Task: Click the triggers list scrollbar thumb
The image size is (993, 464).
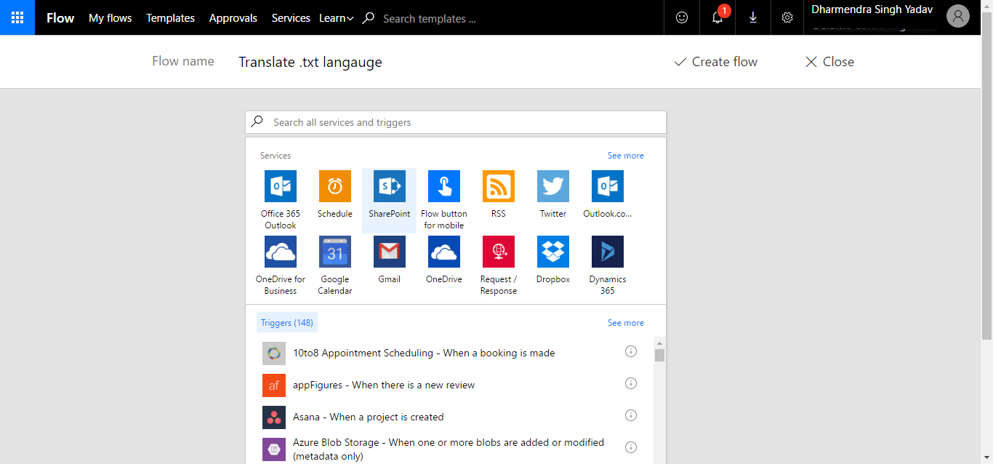Action: [x=659, y=355]
